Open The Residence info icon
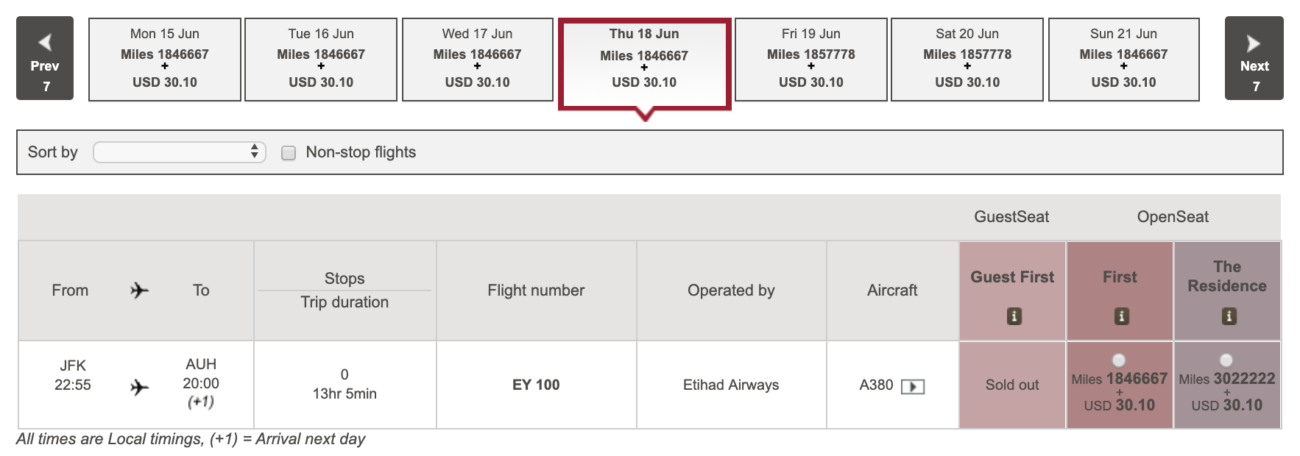 point(1229,316)
